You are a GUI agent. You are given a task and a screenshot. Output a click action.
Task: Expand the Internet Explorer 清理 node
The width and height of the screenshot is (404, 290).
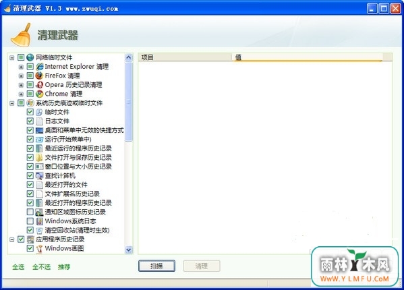(21, 67)
